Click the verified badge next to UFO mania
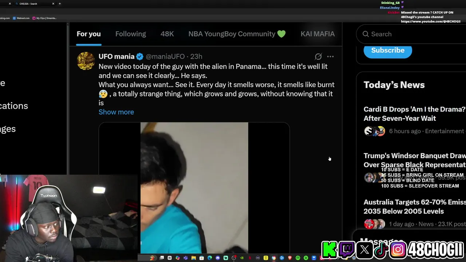The height and width of the screenshot is (262, 466). (x=140, y=56)
